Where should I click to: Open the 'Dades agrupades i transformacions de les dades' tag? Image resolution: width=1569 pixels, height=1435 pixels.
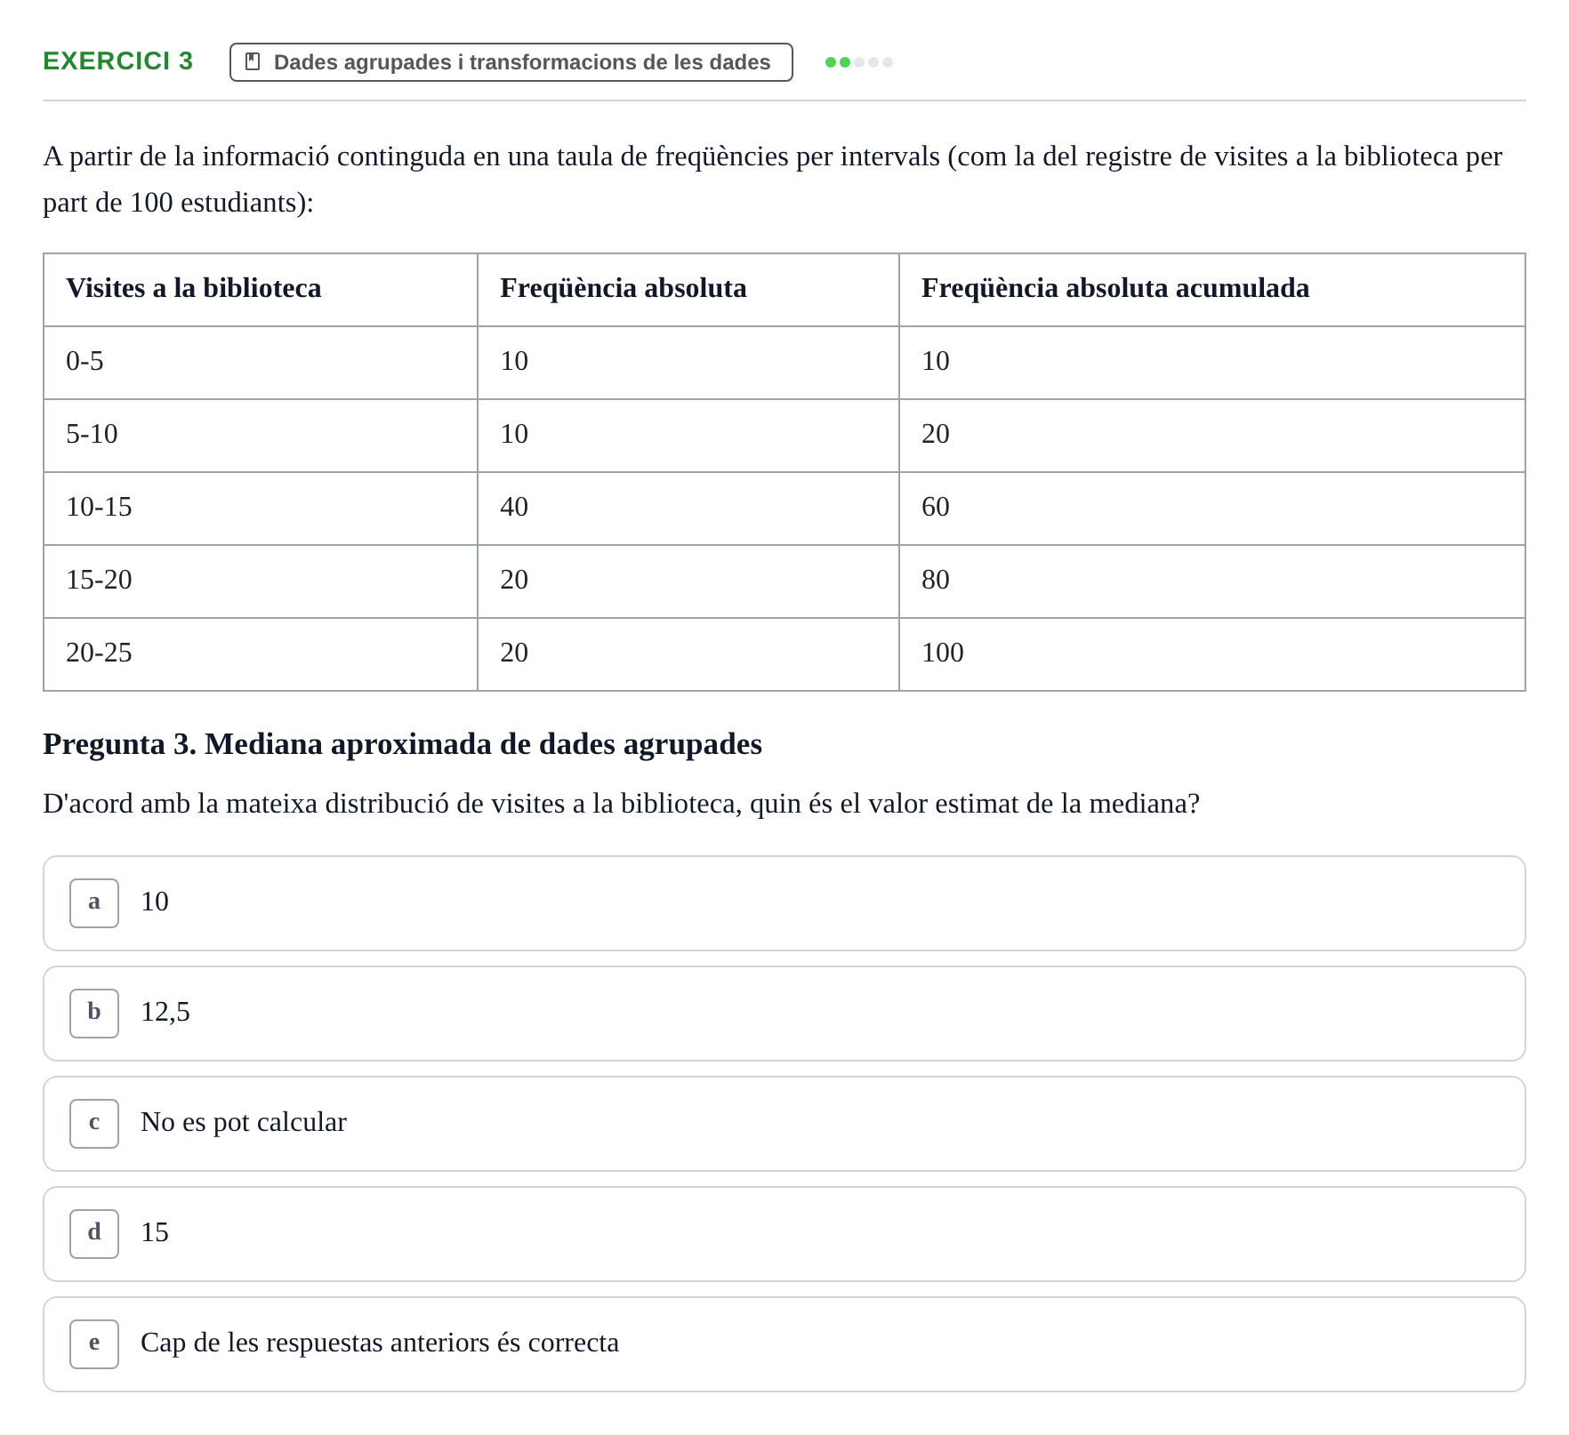[511, 62]
